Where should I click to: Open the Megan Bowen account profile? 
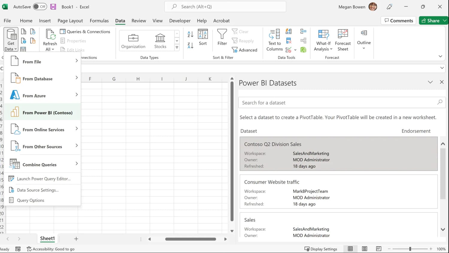click(x=357, y=7)
